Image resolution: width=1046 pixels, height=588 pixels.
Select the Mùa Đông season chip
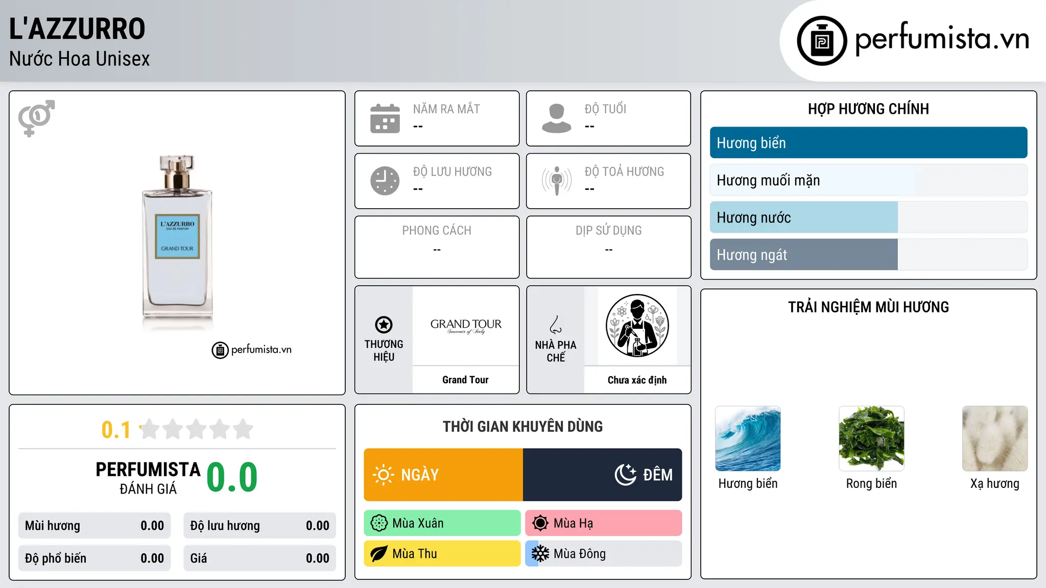(604, 554)
